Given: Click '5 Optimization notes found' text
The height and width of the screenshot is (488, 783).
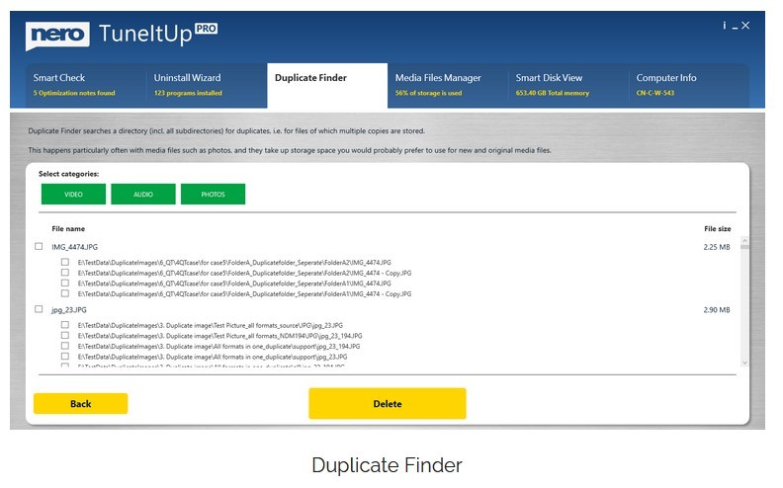Looking at the screenshot, I should coord(74,93).
